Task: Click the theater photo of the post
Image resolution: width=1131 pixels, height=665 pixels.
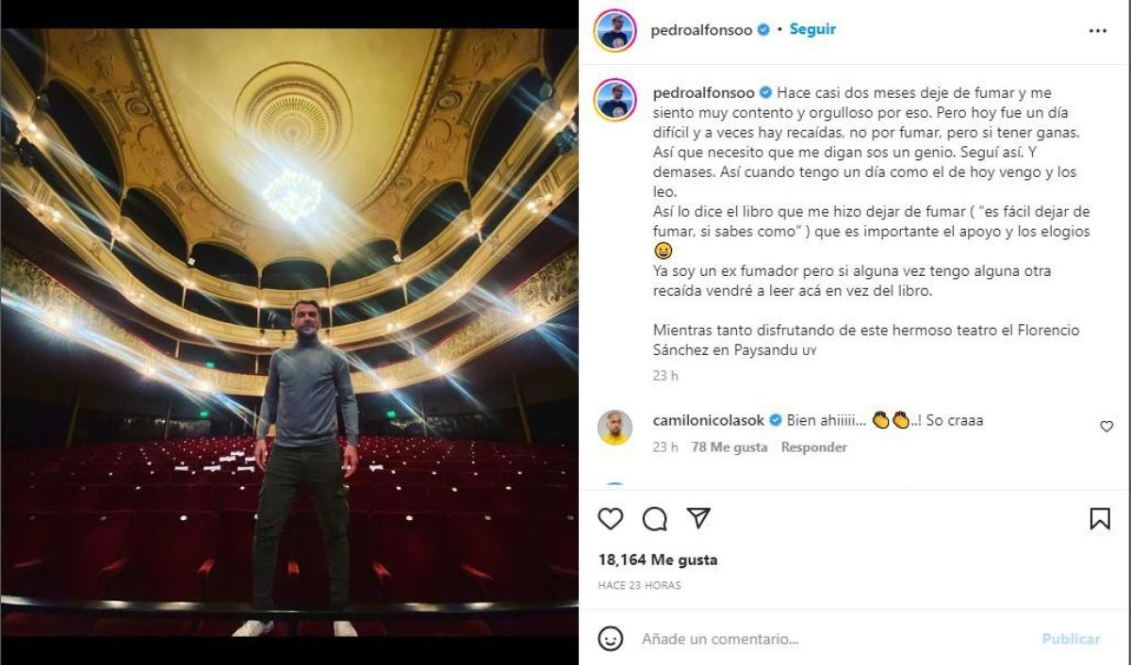Action: point(288,332)
